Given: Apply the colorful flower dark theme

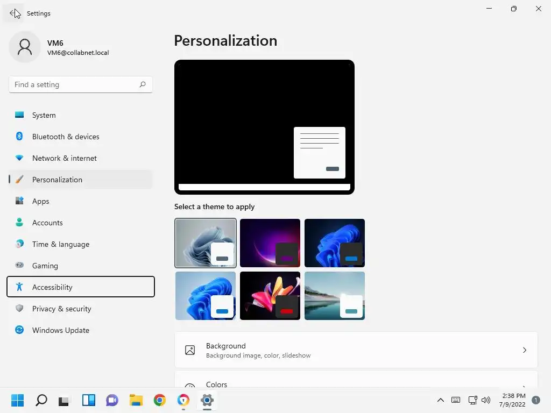Looking at the screenshot, I should tap(270, 296).
